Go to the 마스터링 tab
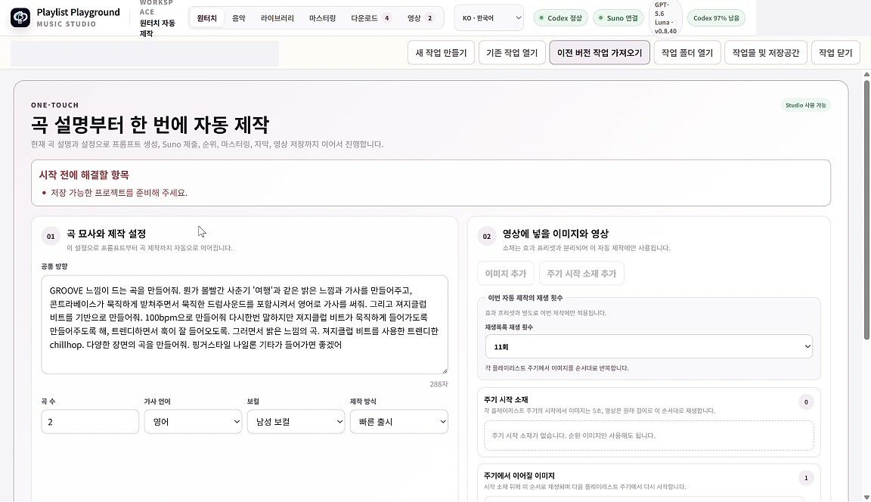 [322, 18]
